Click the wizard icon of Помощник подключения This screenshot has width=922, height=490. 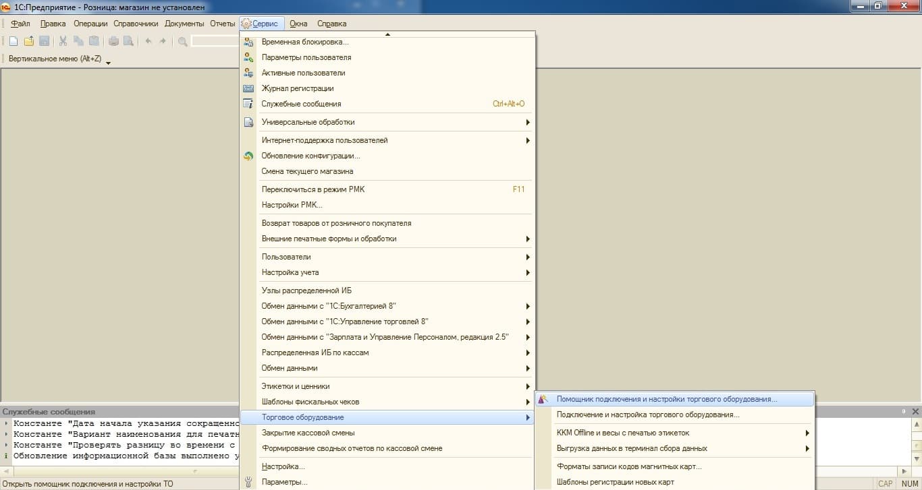543,399
